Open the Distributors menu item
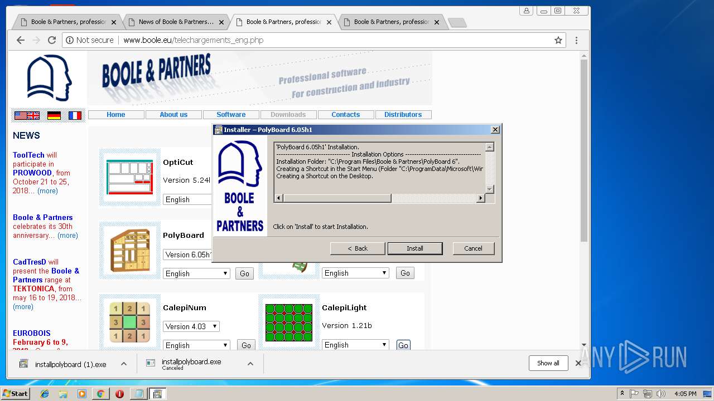714x401 pixels. [403, 115]
